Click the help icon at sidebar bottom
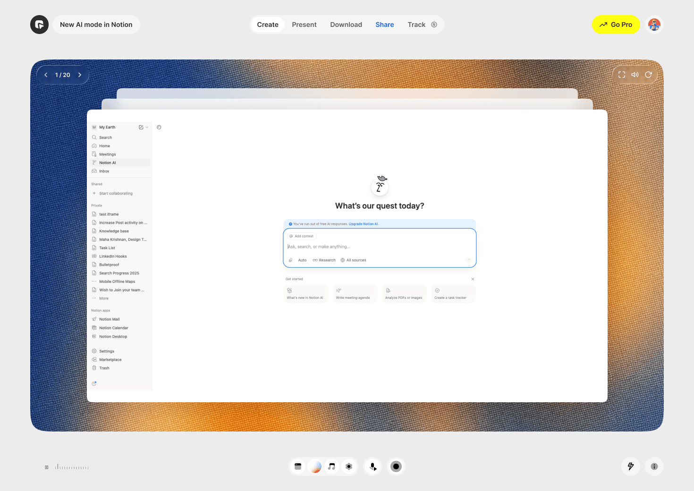 (94, 383)
